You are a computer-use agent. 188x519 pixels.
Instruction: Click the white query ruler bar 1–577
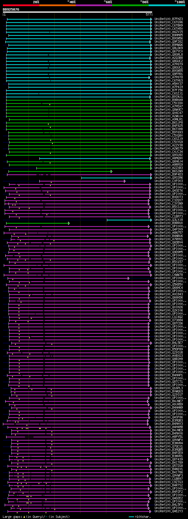(77, 12)
